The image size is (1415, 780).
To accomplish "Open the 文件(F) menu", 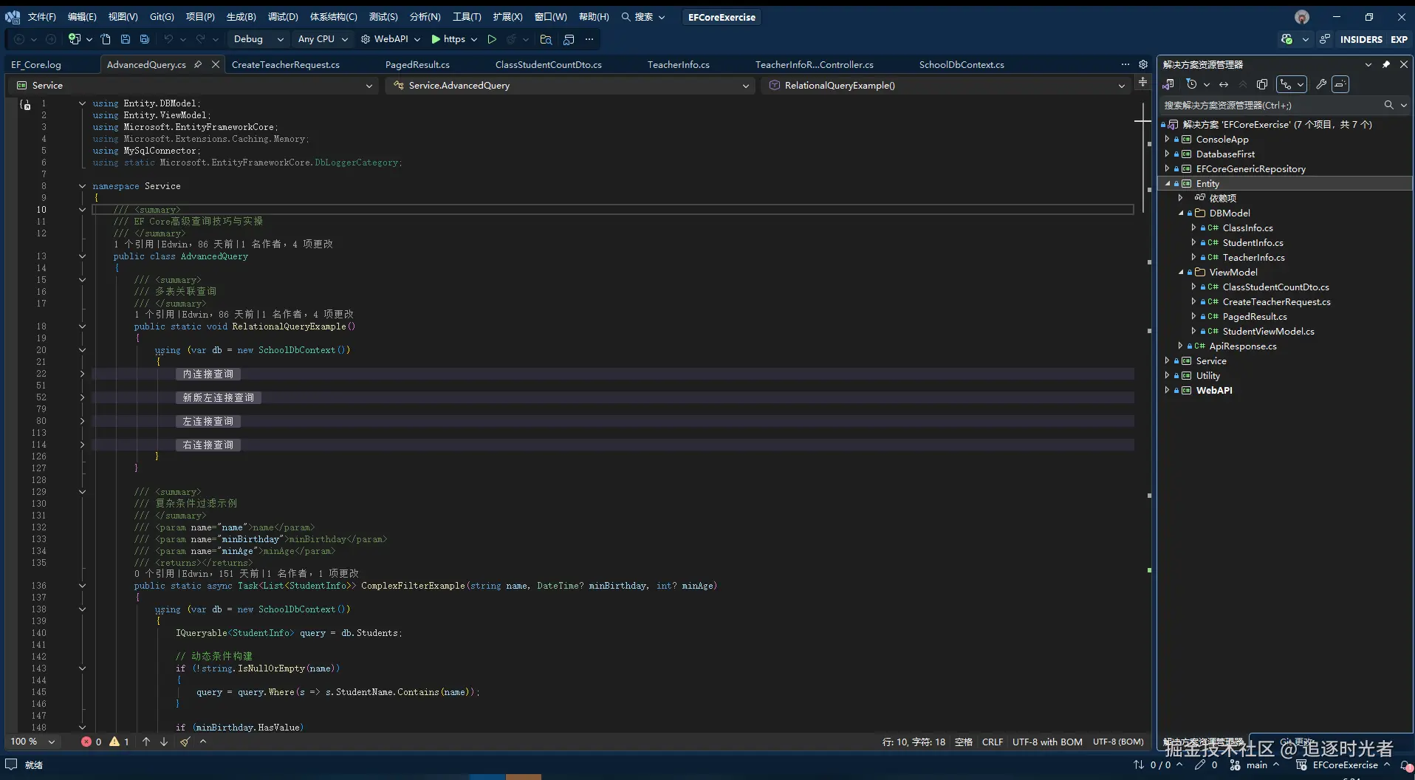I will (42, 17).
